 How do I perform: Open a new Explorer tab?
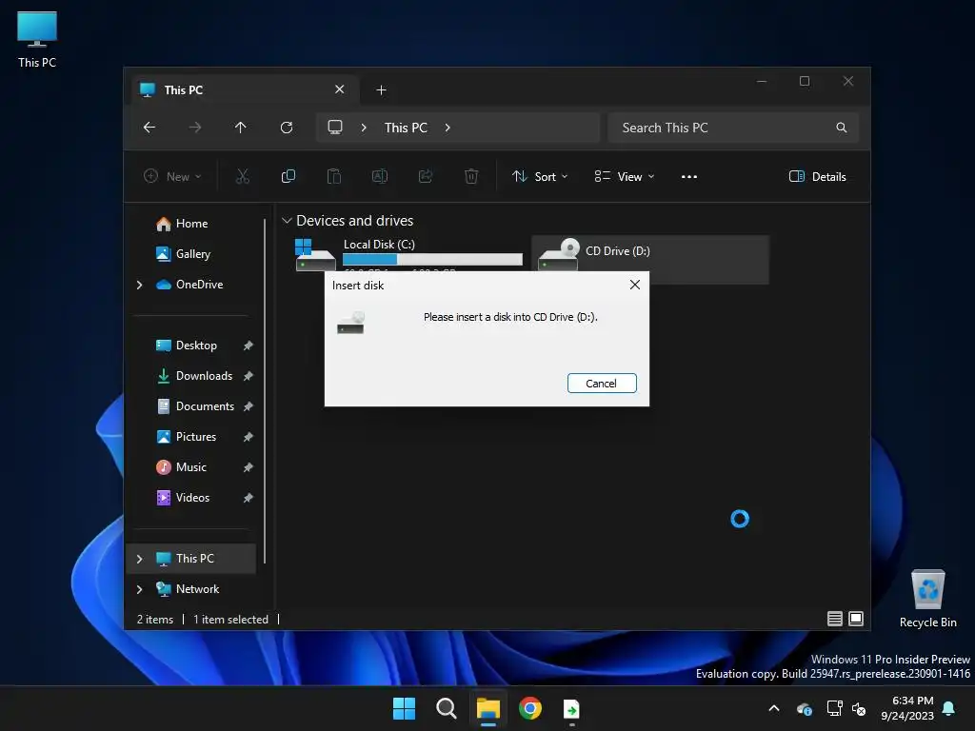coord(381,90)
